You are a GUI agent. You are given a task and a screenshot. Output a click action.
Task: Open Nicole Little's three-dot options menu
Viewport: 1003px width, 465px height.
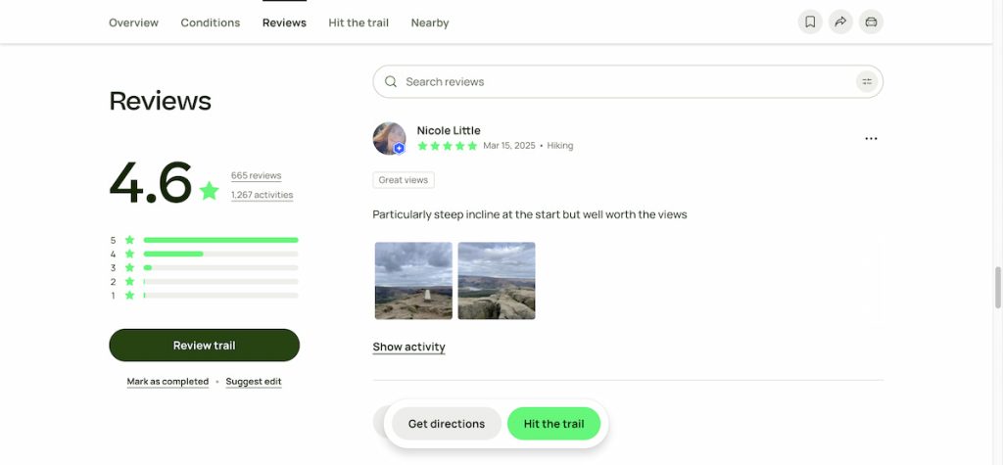pyautogui.click(x=871, y=138)
